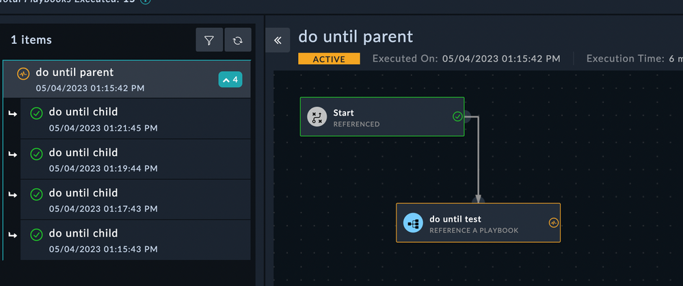
Task: Click the Start node green success checkmark
Action: (457, 117)
